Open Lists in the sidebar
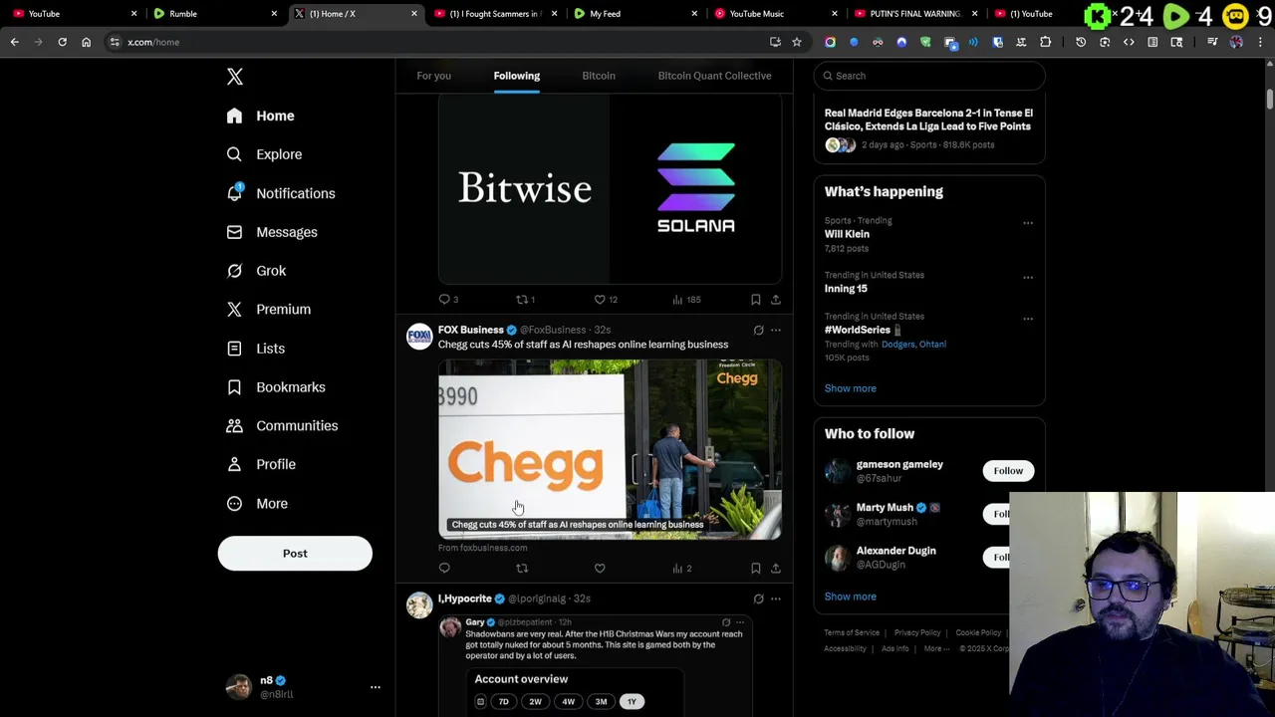 click(255, 349)
